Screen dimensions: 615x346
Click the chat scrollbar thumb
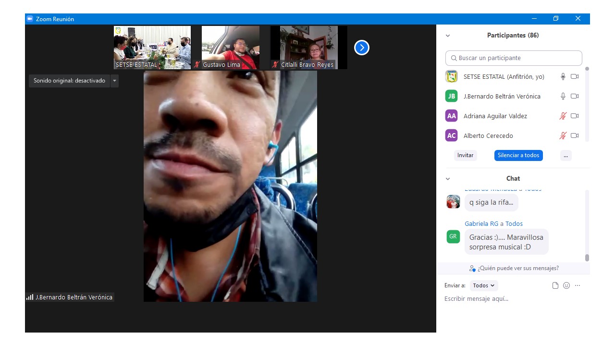click(x=587, y=258)
